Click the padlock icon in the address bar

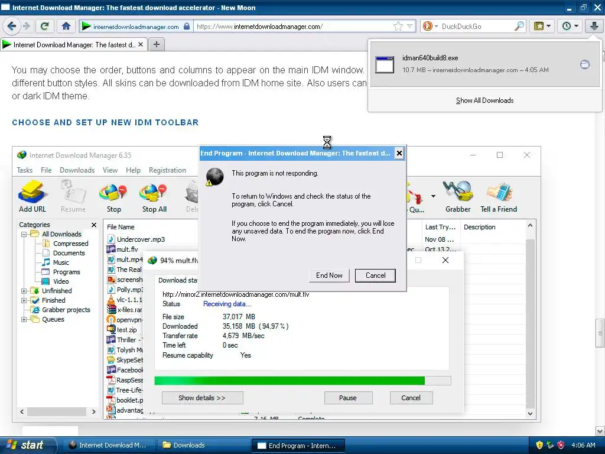[187, 26]
